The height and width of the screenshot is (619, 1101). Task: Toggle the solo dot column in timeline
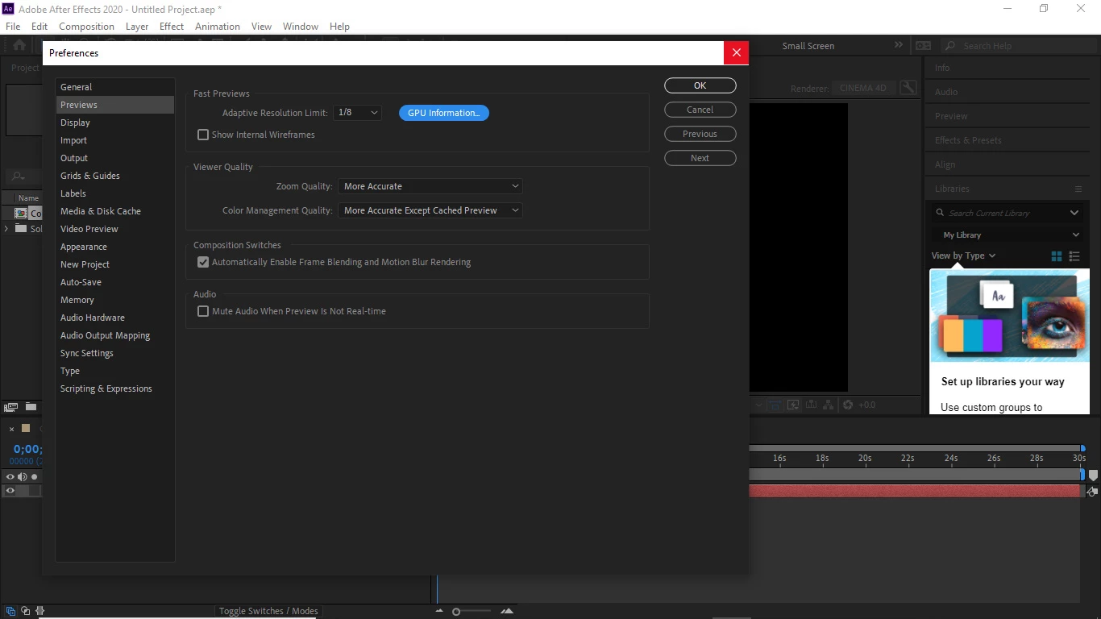(x=35, y=477)
